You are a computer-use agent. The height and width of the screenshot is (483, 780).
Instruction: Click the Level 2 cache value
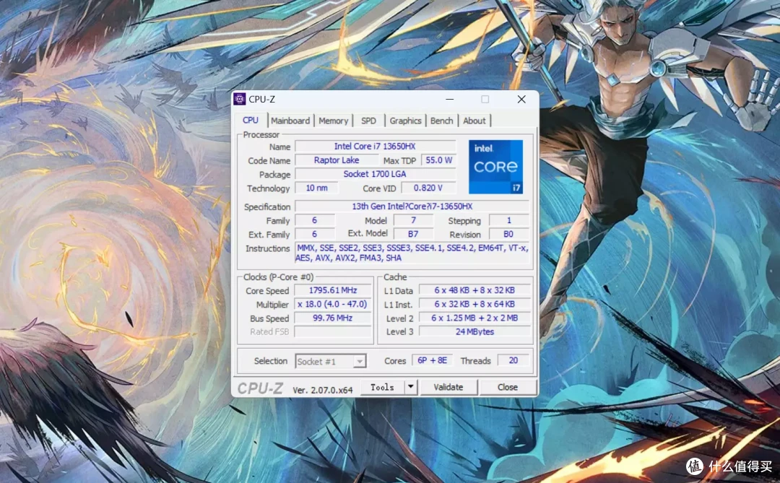pyautogui.click(x=474, y=318)
